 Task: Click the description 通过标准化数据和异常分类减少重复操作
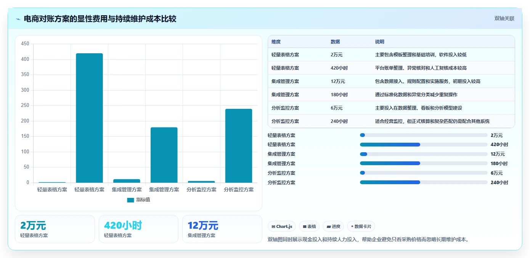416,95
